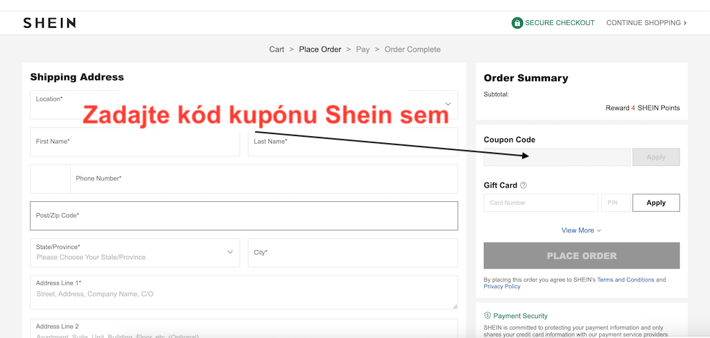
Task: Click the Continue Shopping arrow chevron
Action: (x=685, y=23)
